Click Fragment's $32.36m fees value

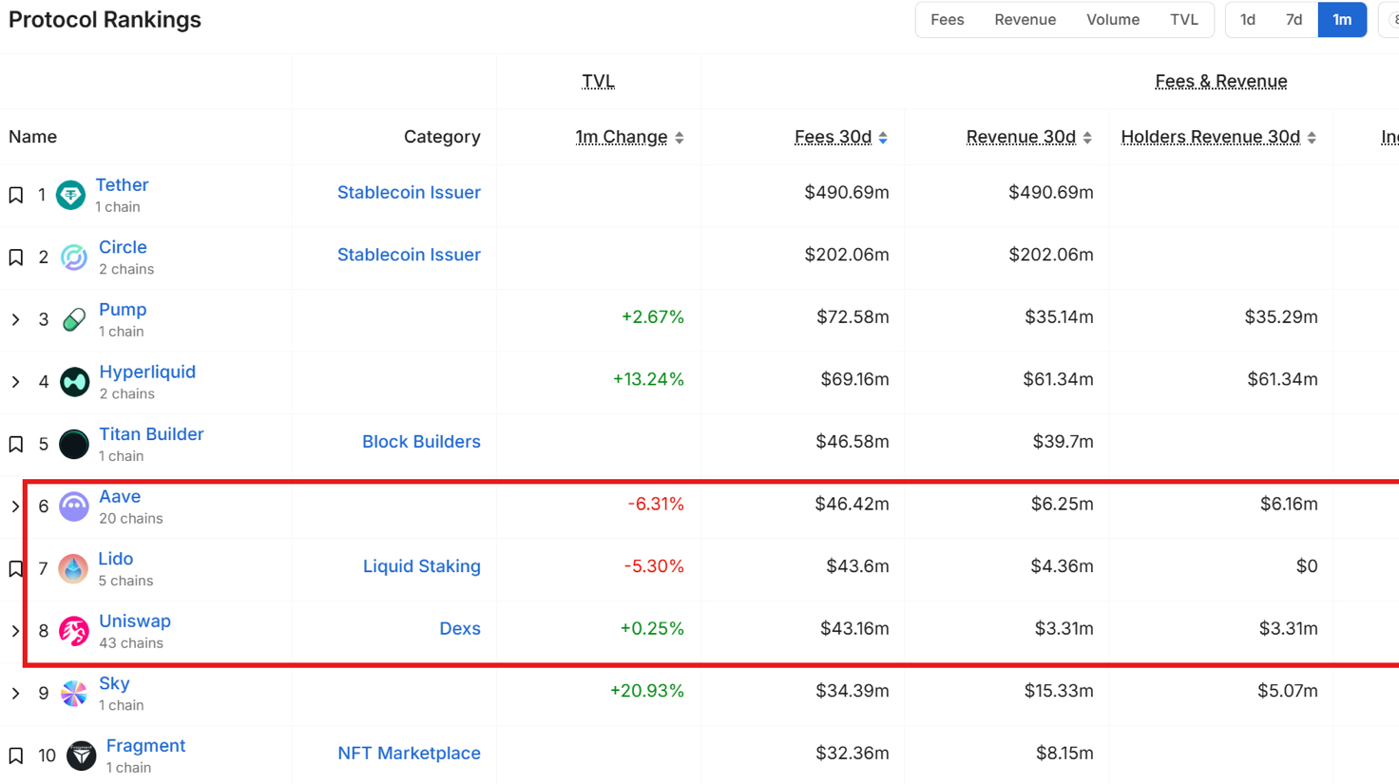853,754
